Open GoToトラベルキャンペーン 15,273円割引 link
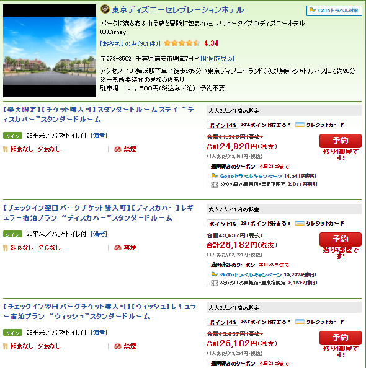 coord(251,275)
